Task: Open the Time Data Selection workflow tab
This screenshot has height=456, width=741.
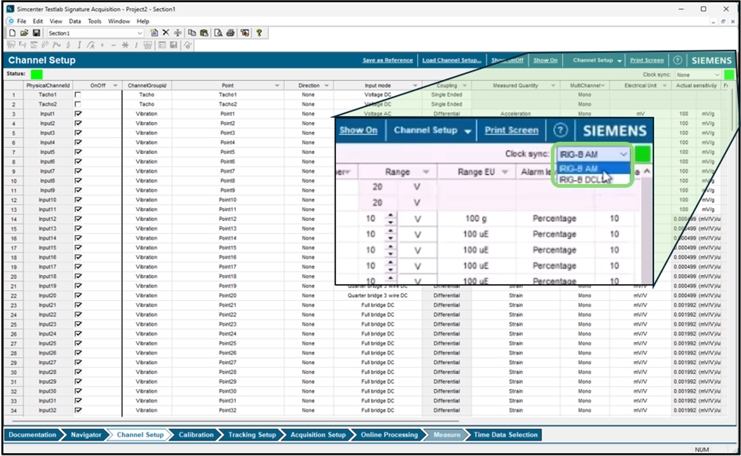Action: pos(505,435)
